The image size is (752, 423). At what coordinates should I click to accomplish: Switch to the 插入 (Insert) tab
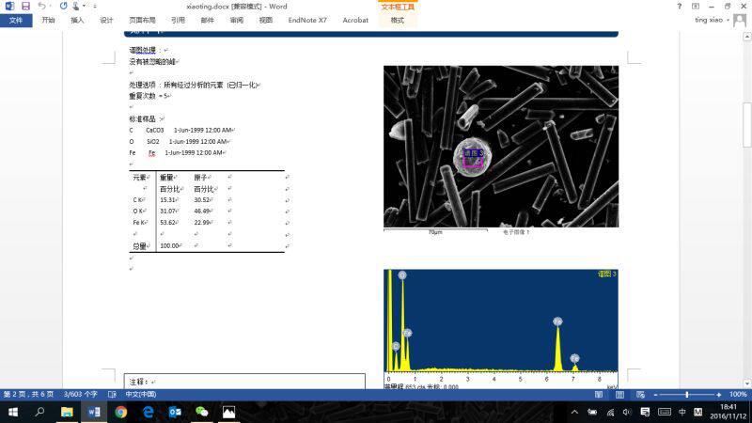(x=77, y=20)
